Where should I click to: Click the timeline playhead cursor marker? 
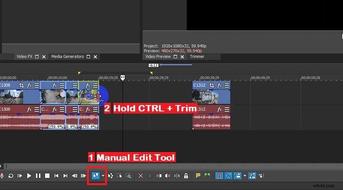tap(123, 78)
